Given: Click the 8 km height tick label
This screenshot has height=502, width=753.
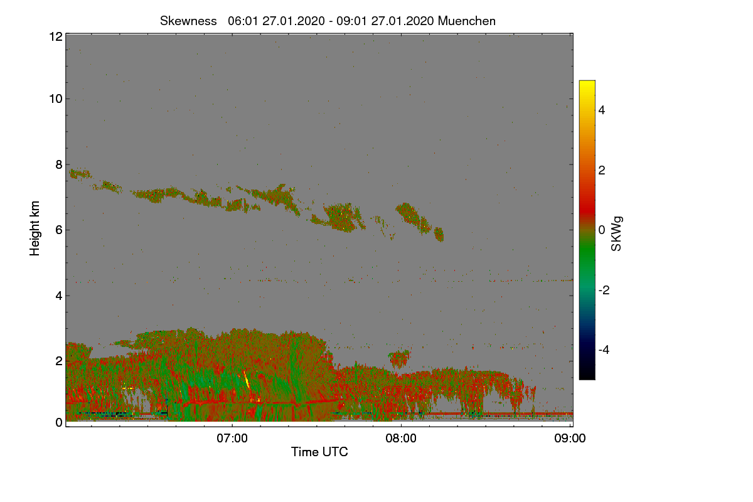Looking at the screenshot, I should 58,164.
